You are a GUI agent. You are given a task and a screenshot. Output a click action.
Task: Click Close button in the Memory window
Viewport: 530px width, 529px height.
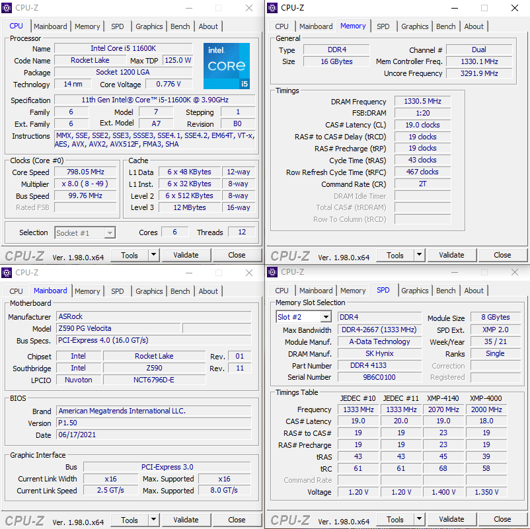503,255
